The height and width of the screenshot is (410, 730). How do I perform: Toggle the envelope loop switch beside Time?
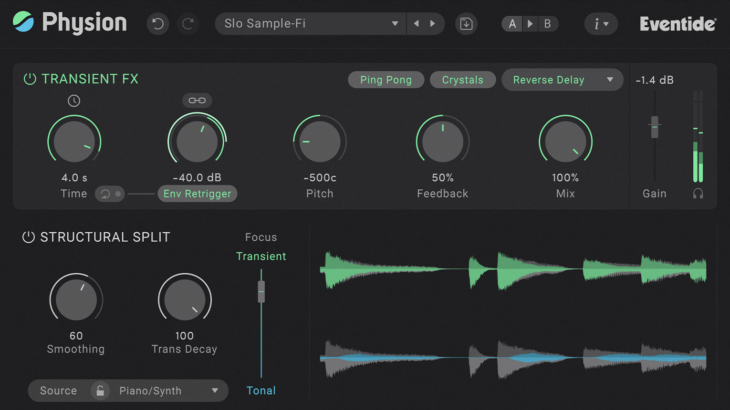click(x=110, y=194)
